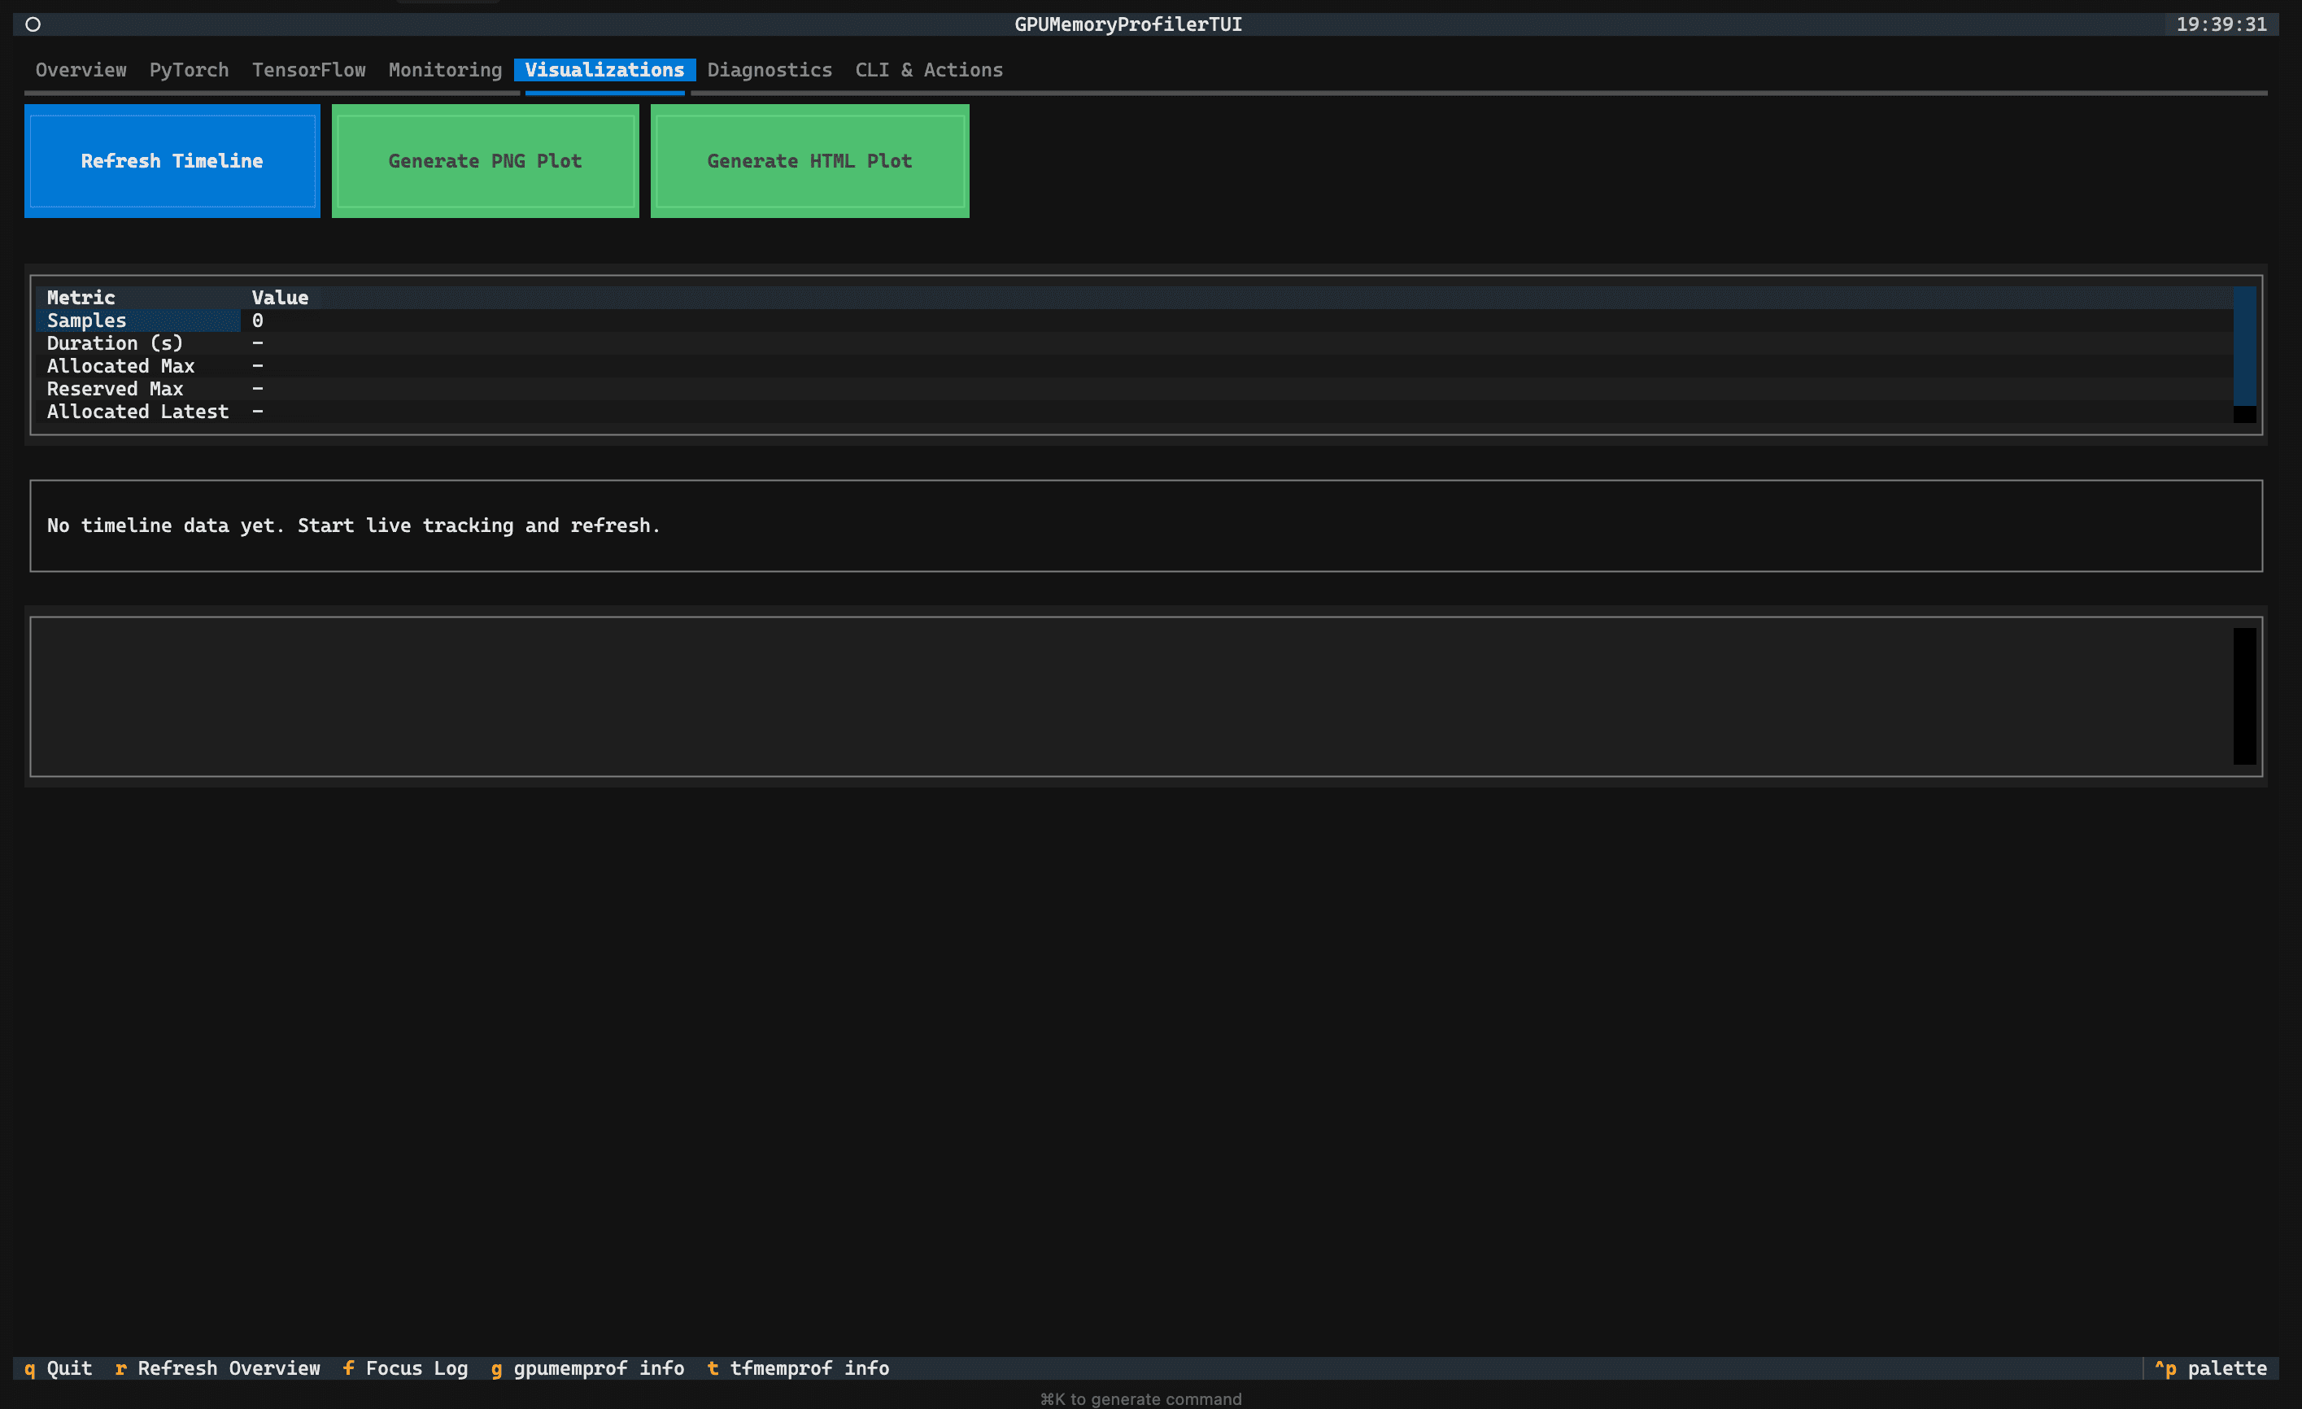This screenshot has width=2302, height=1409.
Task: Switch to the Overview tab
Action: 81,70
